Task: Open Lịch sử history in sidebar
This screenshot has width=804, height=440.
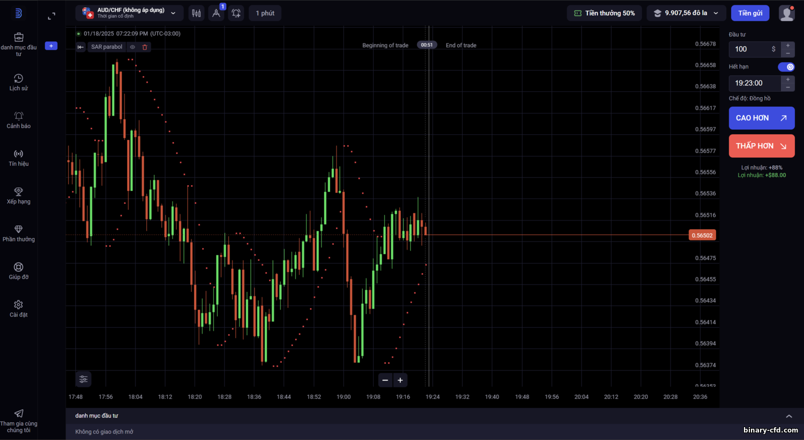Action: (19, 82)
